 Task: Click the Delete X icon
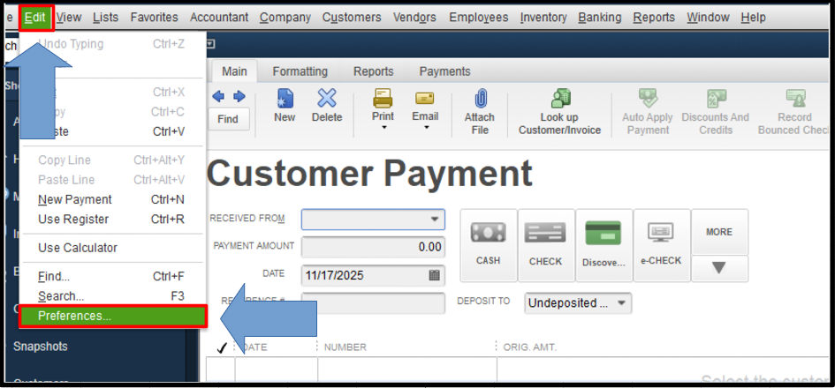pyautogui.click(x=326, y=99)
